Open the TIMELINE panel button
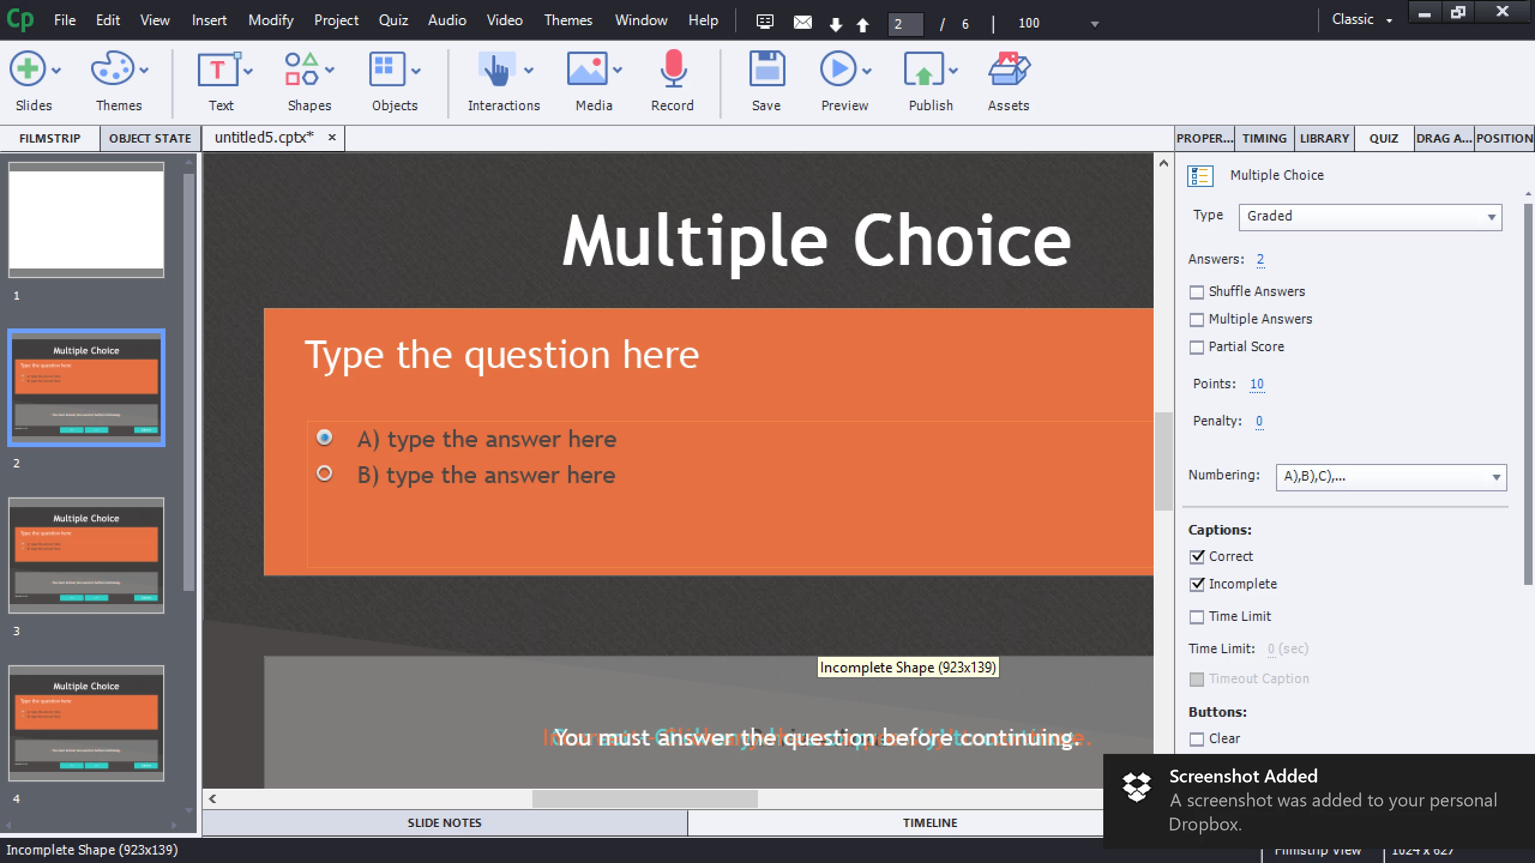1535x863 pixels. point(929,823)
